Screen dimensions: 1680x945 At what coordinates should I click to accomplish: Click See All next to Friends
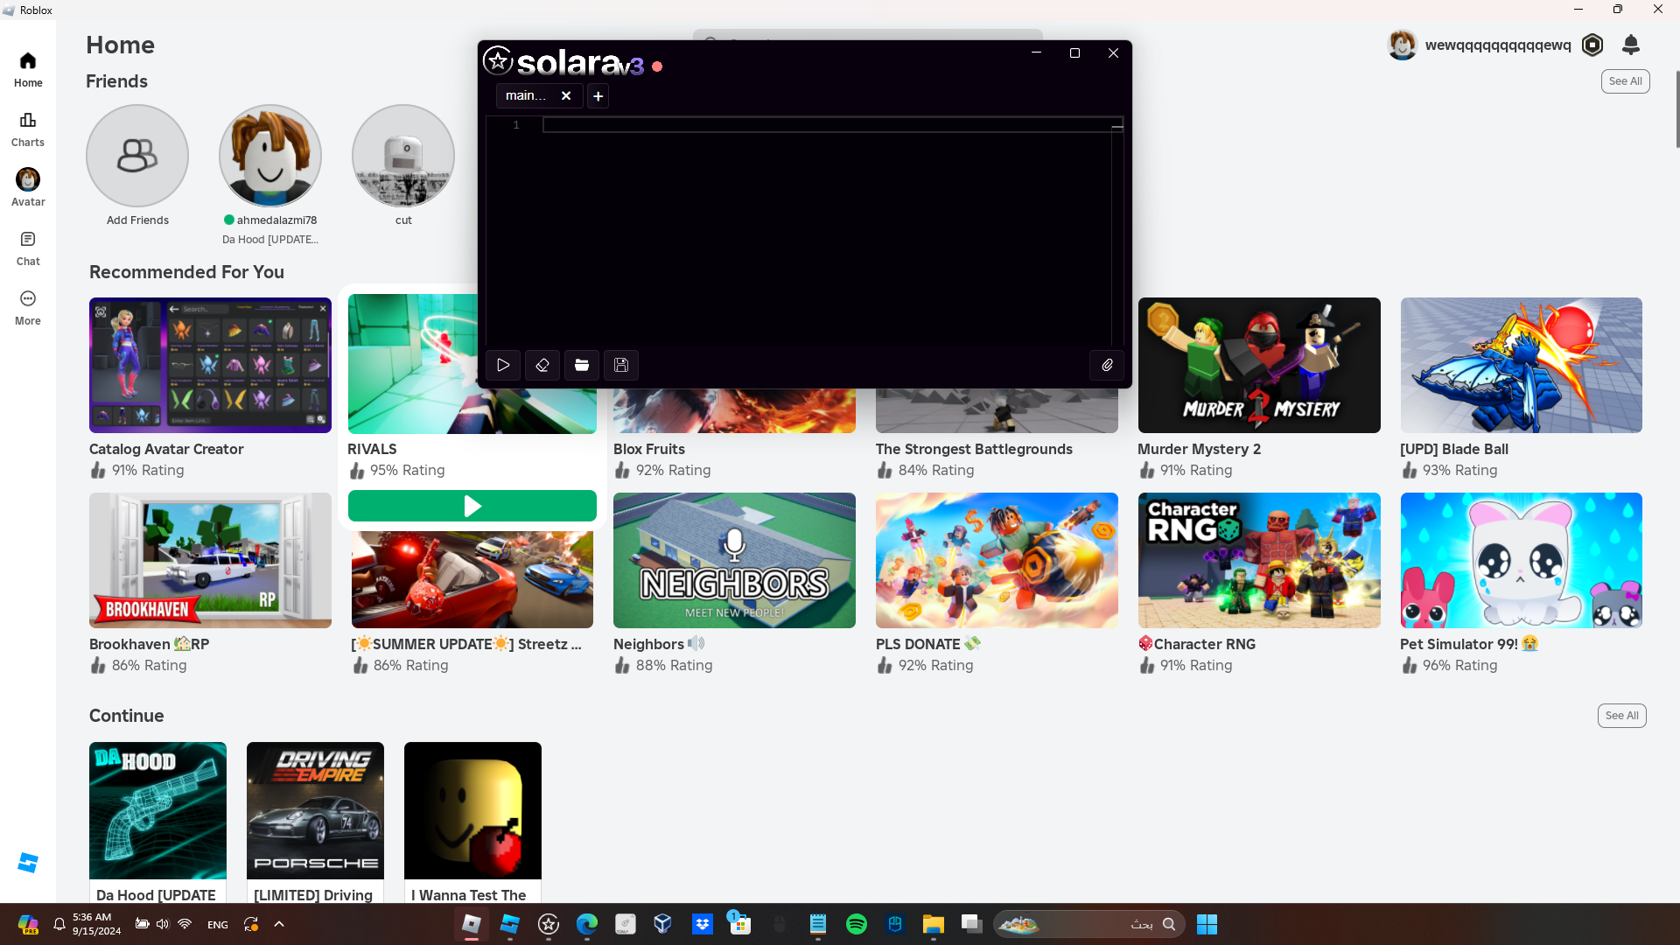pos(1625,81)
